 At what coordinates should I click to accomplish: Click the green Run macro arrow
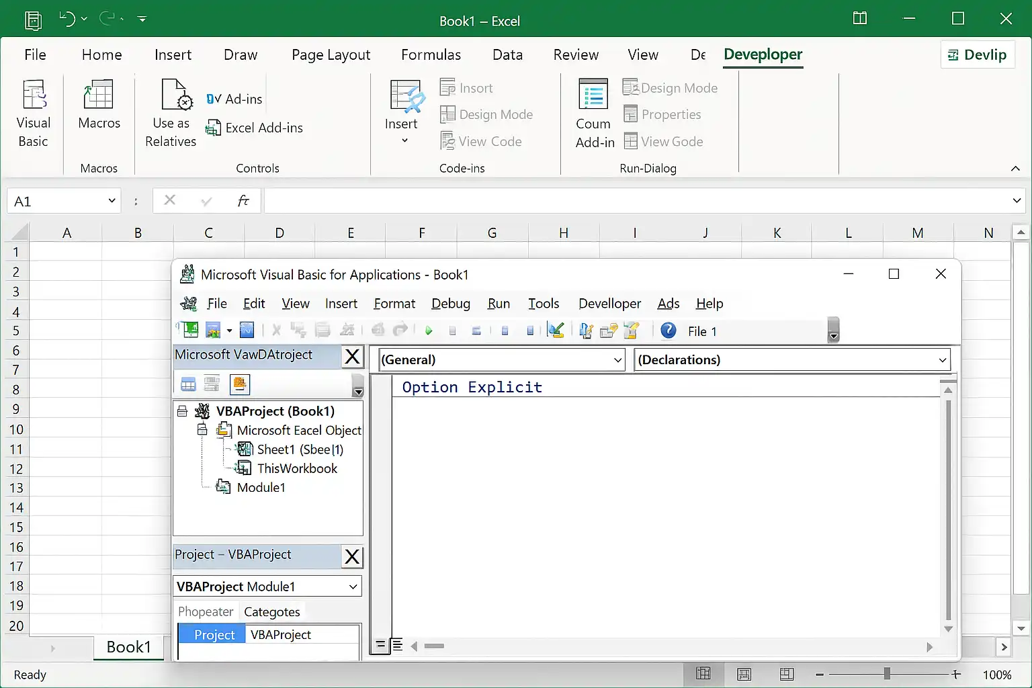429,331
